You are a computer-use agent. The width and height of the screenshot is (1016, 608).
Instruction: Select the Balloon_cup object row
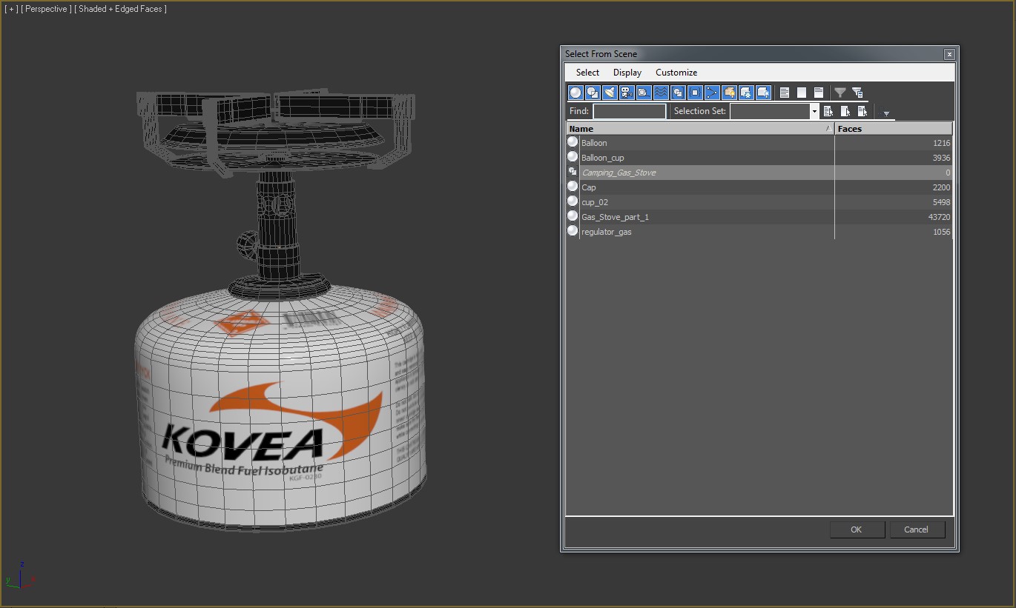[x=759, y=158]
